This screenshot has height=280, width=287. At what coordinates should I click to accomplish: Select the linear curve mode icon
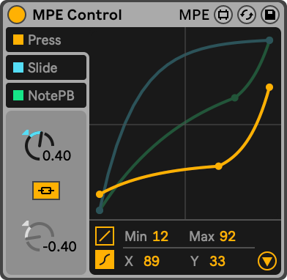coord(105,236)
